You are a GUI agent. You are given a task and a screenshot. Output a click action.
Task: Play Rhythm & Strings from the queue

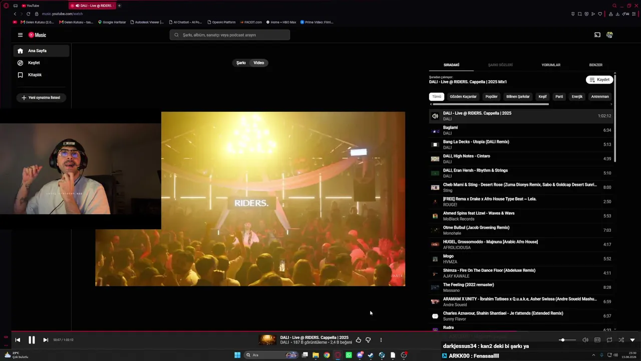(521, 173)
